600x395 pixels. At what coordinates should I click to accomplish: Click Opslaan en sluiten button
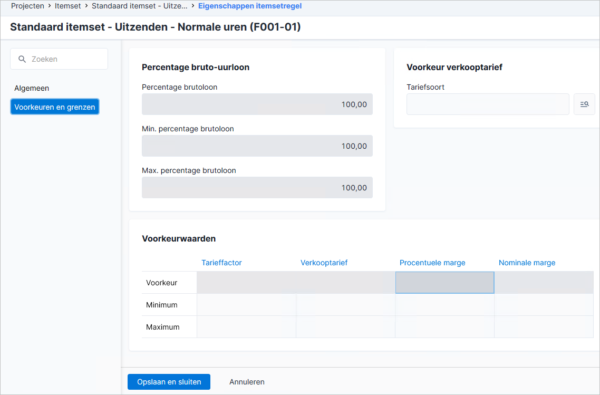[169, 382]
